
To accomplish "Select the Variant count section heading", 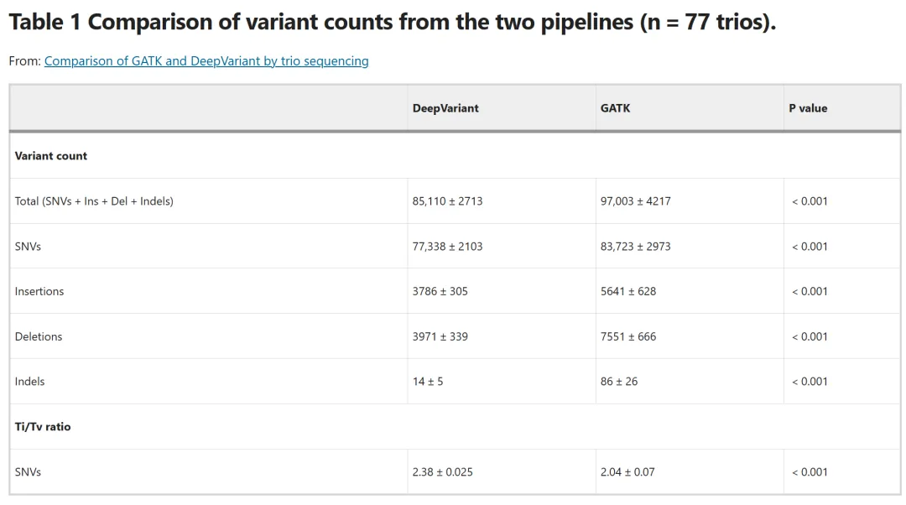I will pyautogui.click(x=51, y=156).
